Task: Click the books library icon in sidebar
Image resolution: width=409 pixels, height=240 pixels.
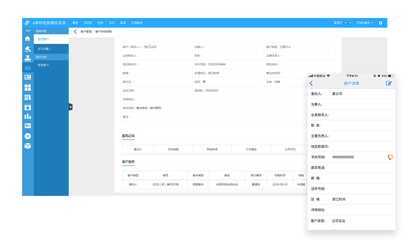Action: 27,97
